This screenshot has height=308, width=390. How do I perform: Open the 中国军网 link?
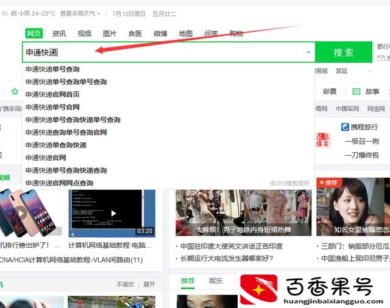point(347,108)
